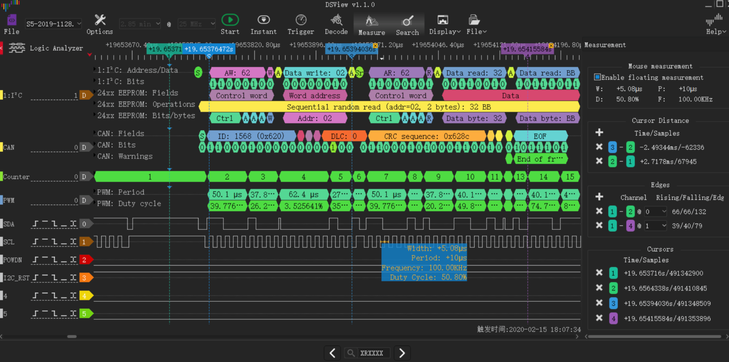This screenshot has height=362, width=729.
Task: Remove the 1-4 edges measurement row
Action: [599, 225]
